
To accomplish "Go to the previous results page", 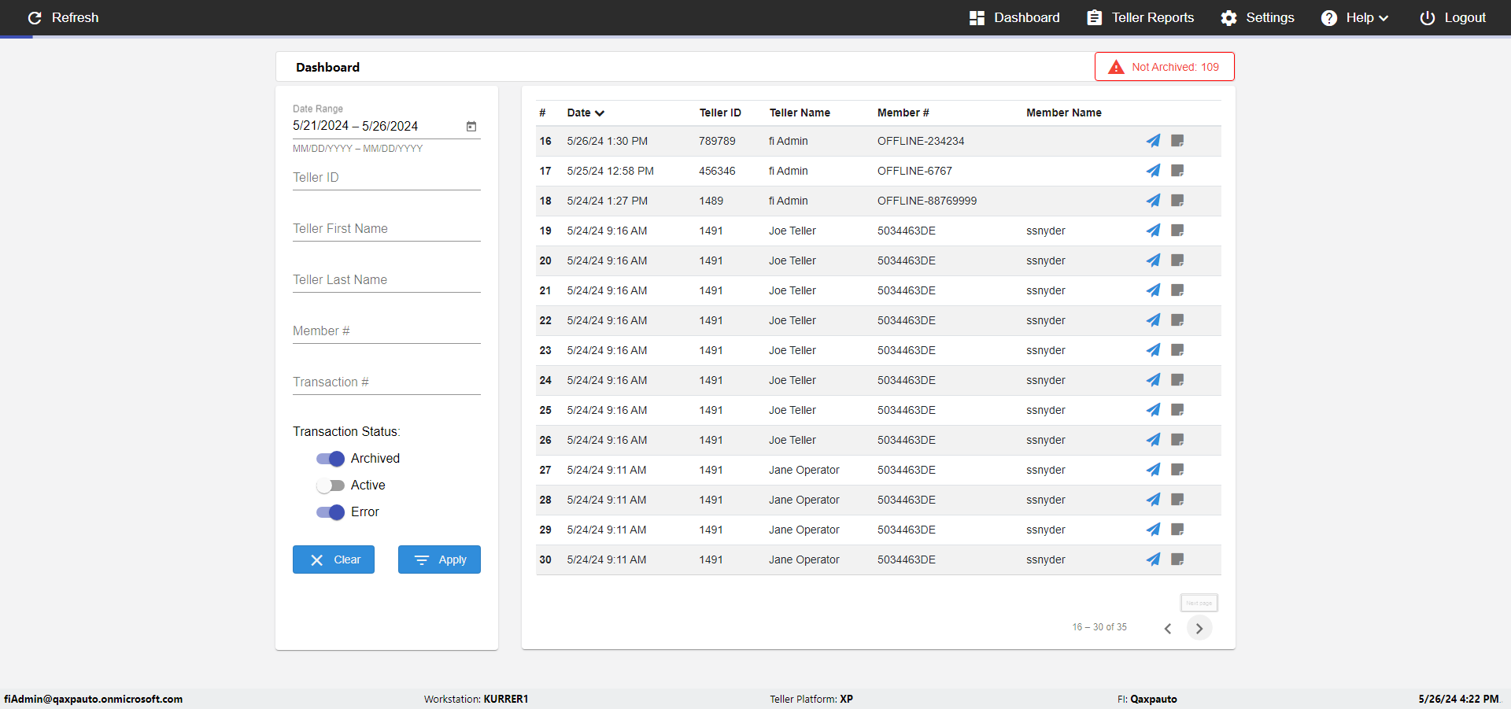I will click(1168, 628).
